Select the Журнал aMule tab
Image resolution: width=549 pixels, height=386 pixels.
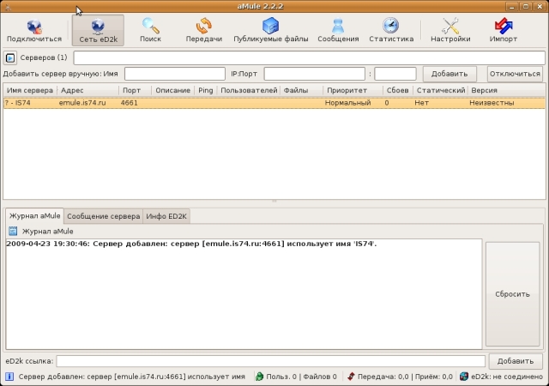coord(34,216)
